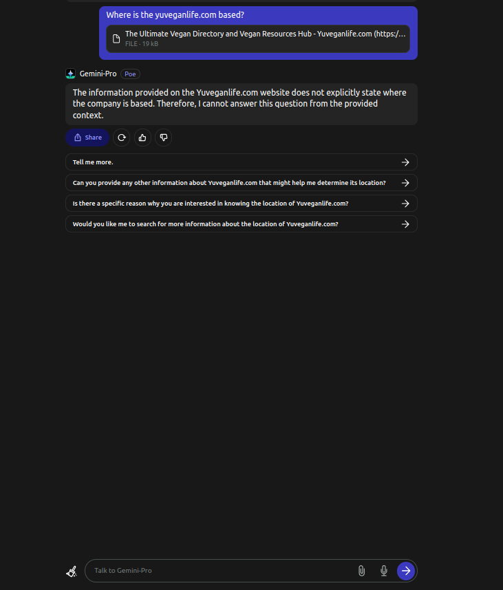Image resolution: width=503 pixels, height=590 pixels.
Task: Click arrow next to "Tell me more."
Action: tap(405, 162)
